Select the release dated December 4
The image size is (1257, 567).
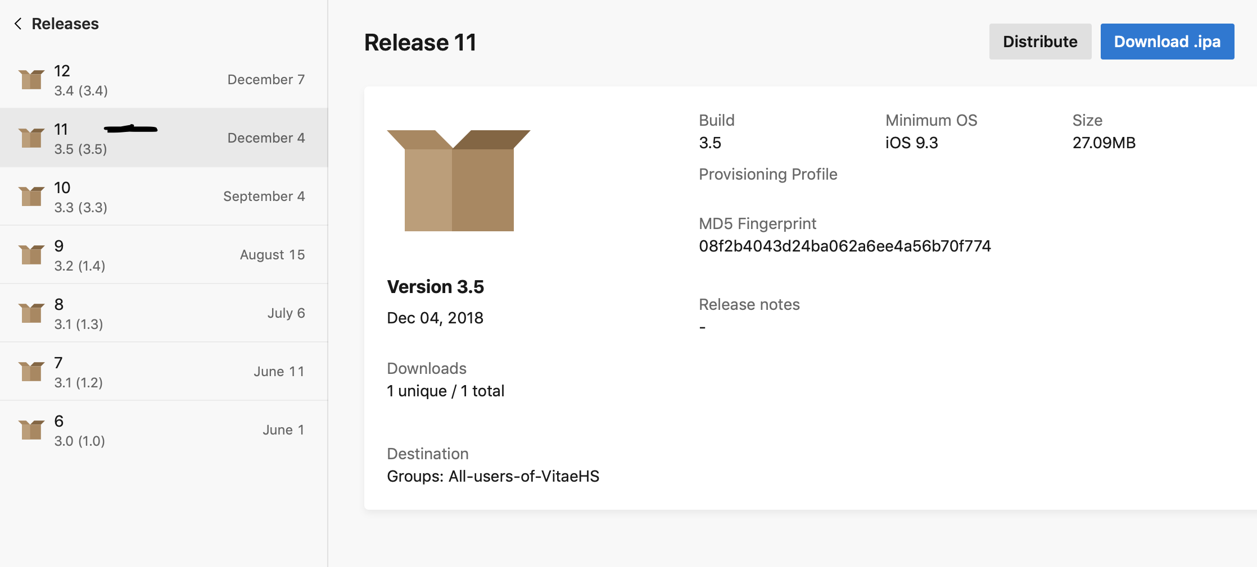pyautogui.click(x=164, y=138)
